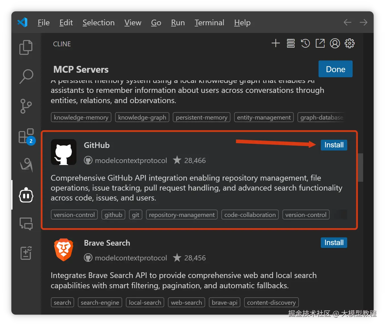Open Cline task history icon
The image size is (385, 326).
click(305, 43)
